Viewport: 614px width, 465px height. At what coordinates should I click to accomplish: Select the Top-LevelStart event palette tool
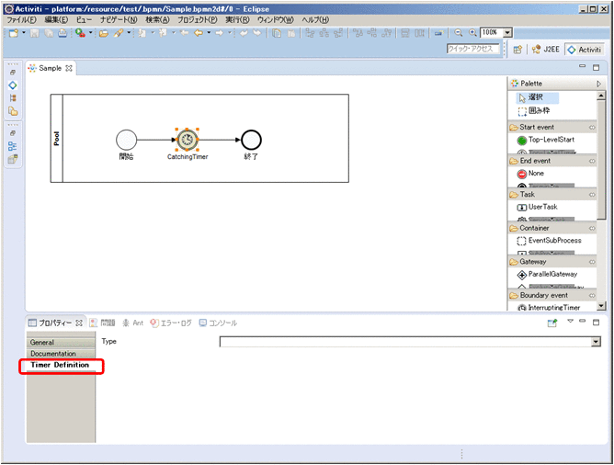click(x=551, y=140)
